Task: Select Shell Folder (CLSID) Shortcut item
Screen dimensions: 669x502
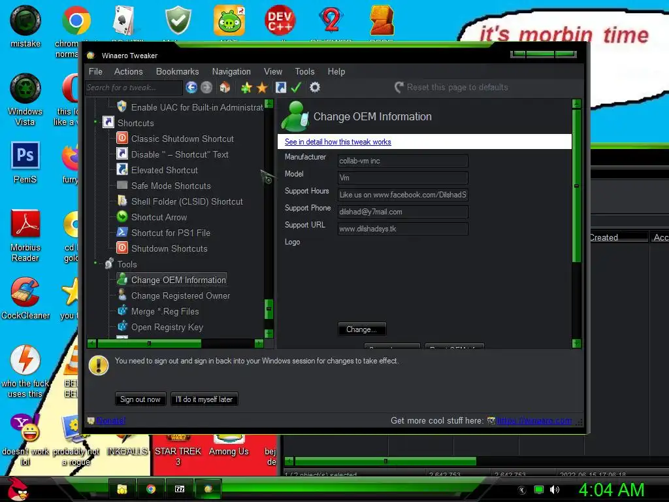Action: coord(187,201)
